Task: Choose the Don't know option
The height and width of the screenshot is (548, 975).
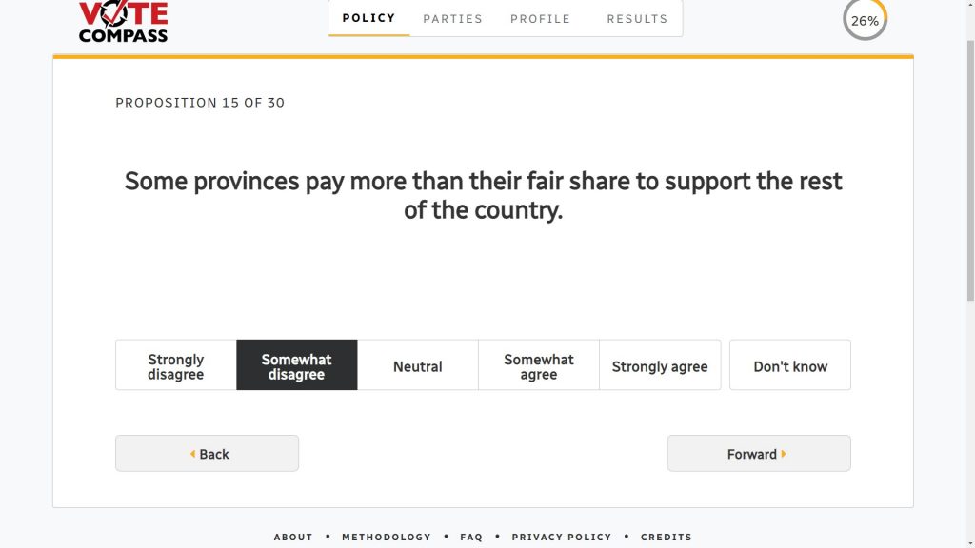Action: [x=790, y=366]
